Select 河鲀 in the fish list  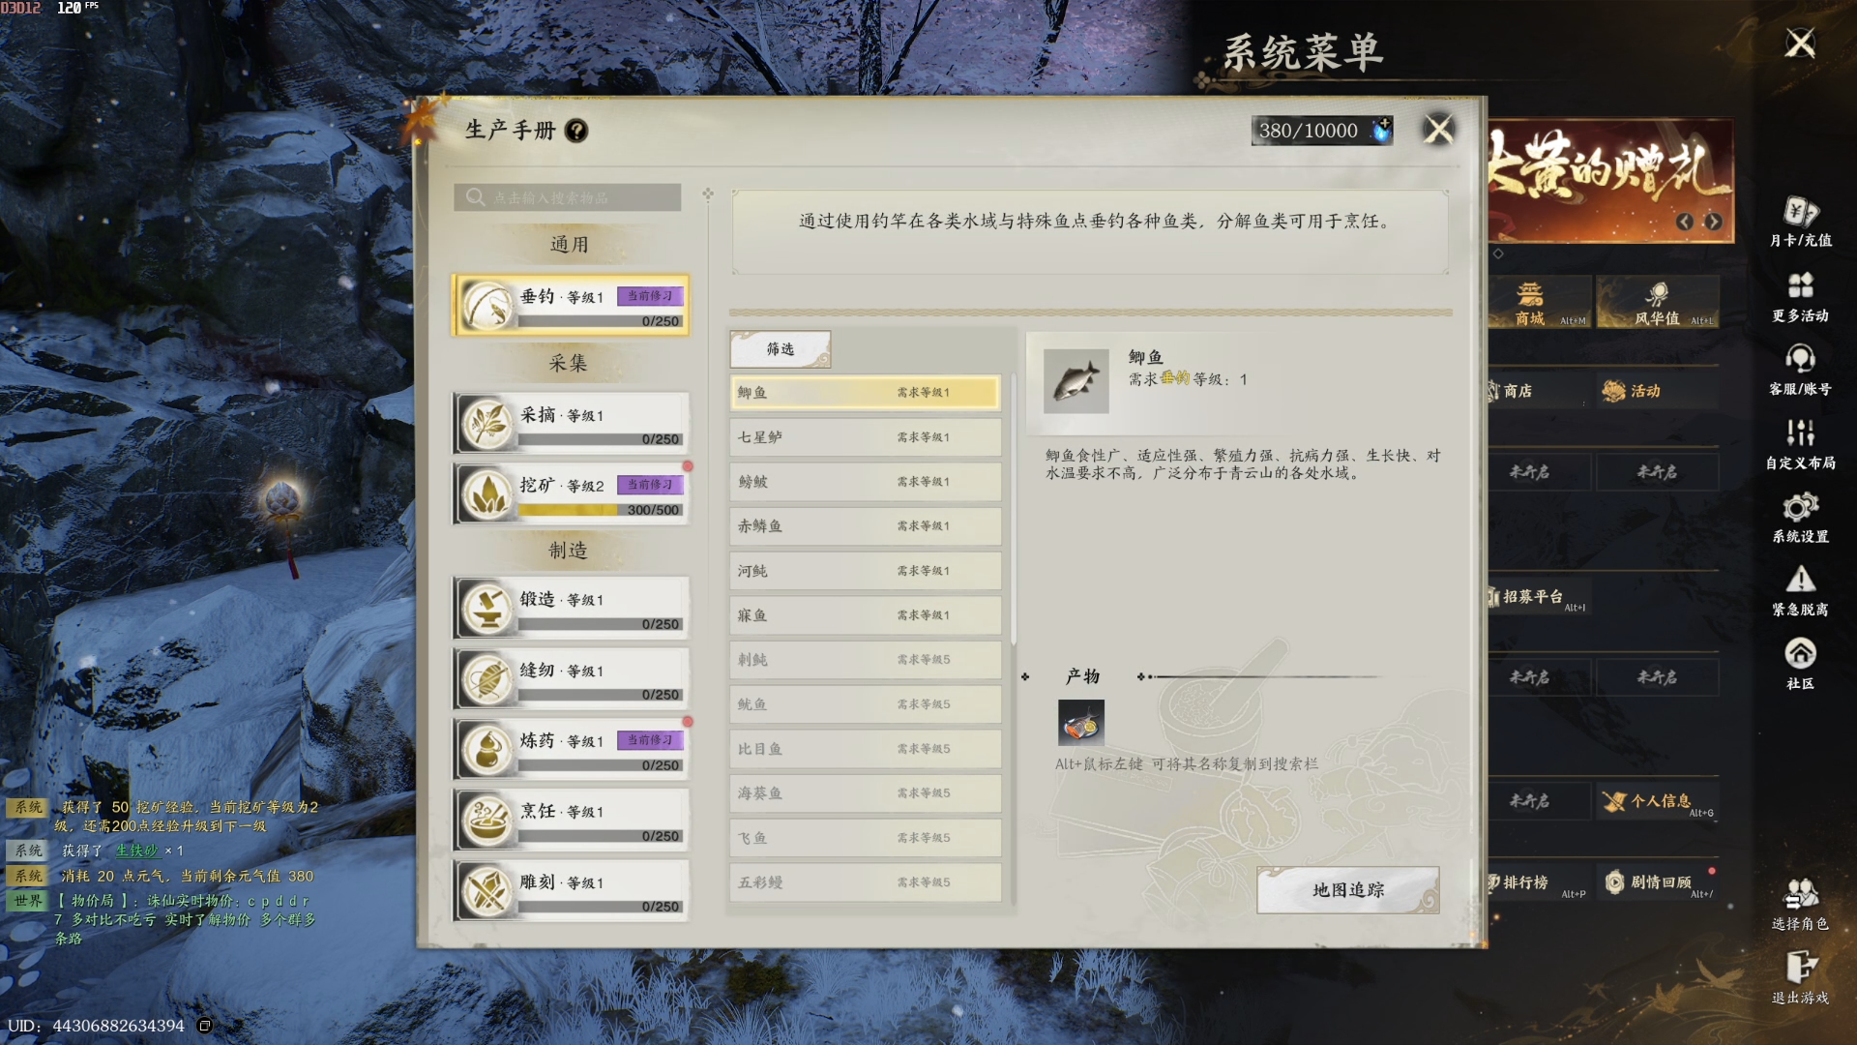tap(866, 571)
